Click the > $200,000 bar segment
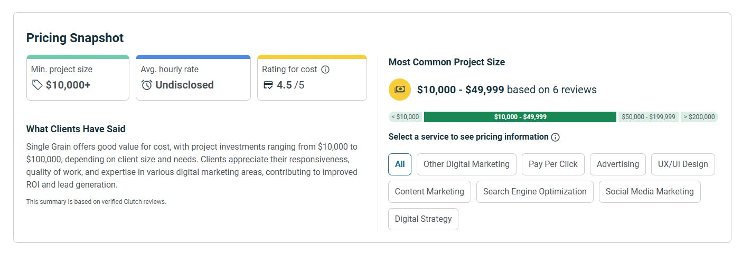 (699, 117)
